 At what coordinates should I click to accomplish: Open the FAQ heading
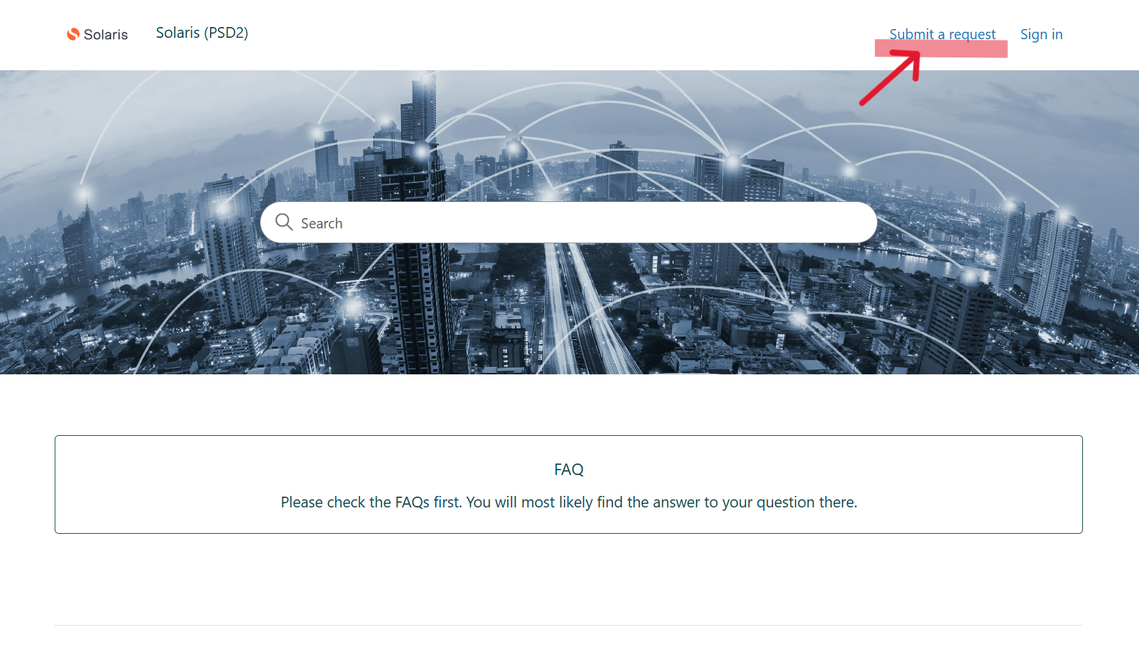coord(568,470)
